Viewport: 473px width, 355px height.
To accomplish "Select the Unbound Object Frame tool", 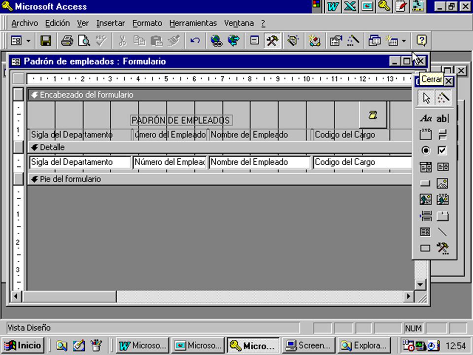I will pos(426,199).
